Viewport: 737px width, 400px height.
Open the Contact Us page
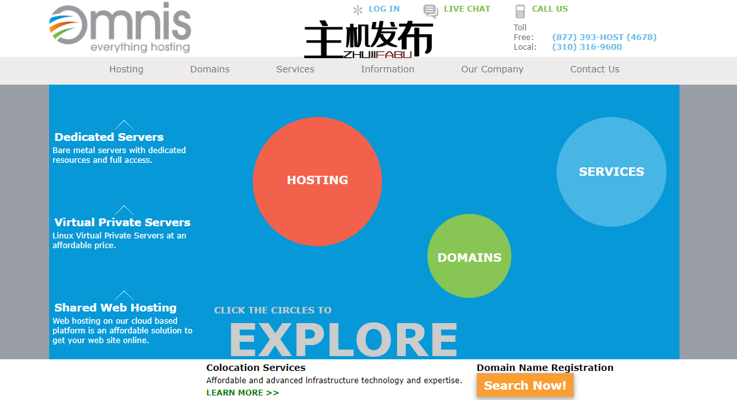pyautogui.click(x=594, y=69)
